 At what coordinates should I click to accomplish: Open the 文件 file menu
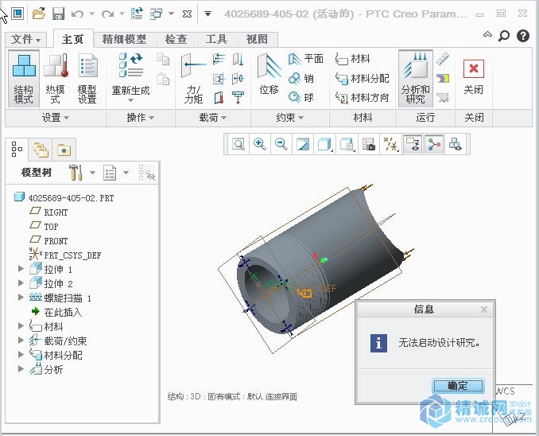25,39
